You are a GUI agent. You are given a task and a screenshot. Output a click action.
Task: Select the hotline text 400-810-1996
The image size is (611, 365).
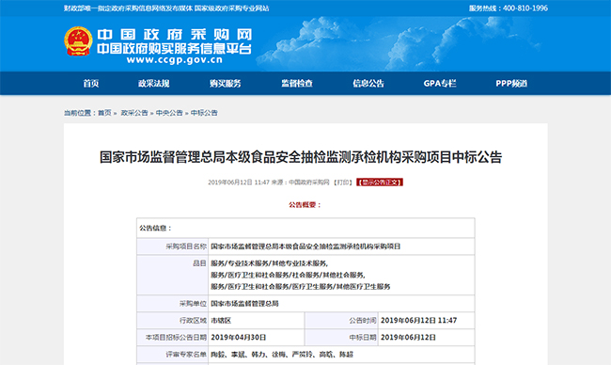tap(525, 8)
